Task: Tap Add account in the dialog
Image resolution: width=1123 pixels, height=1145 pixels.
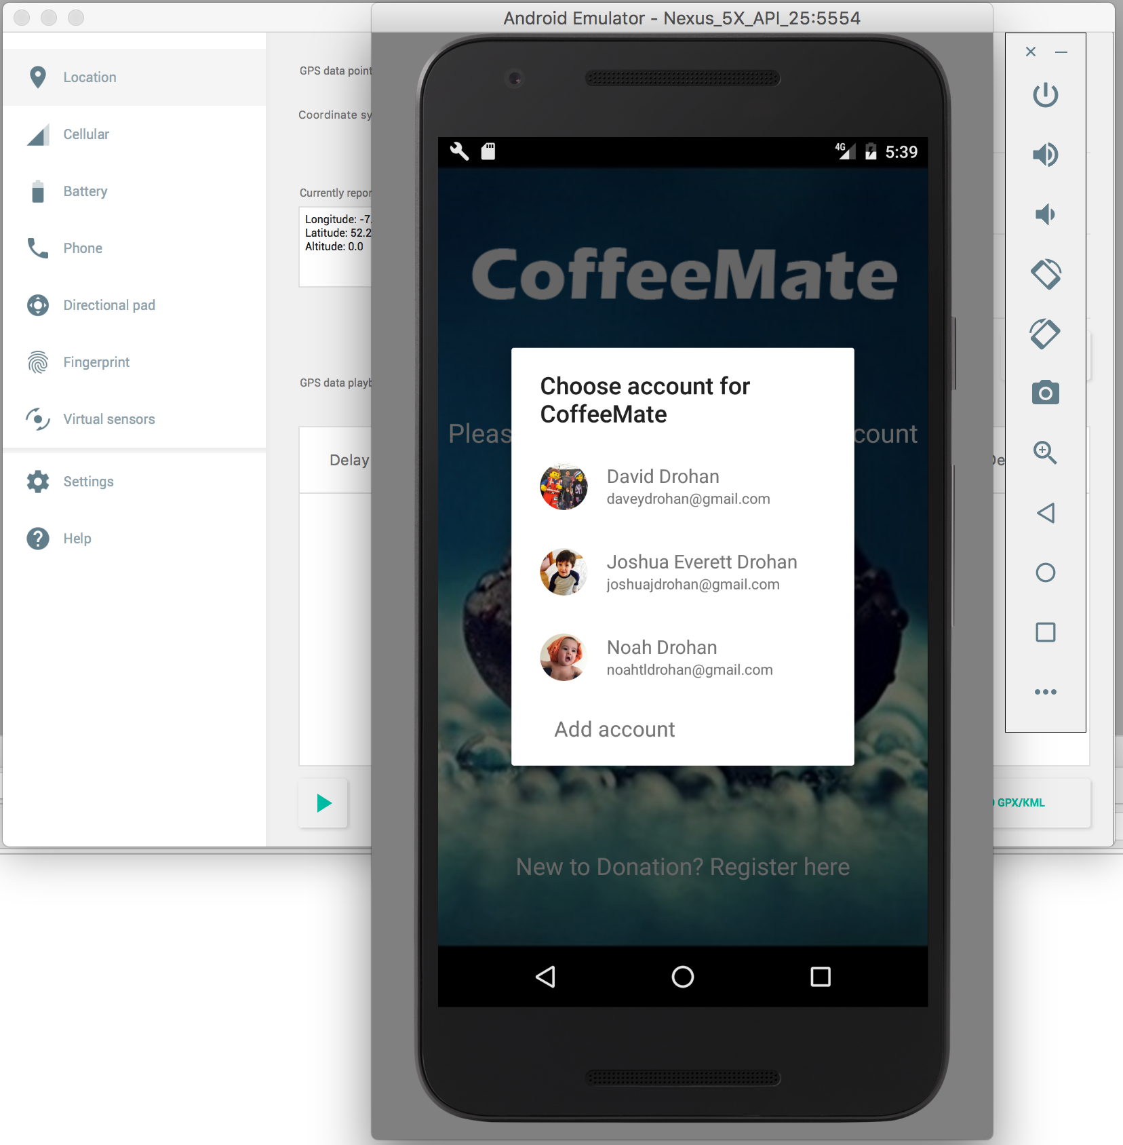Action: [x=614, y=729]
